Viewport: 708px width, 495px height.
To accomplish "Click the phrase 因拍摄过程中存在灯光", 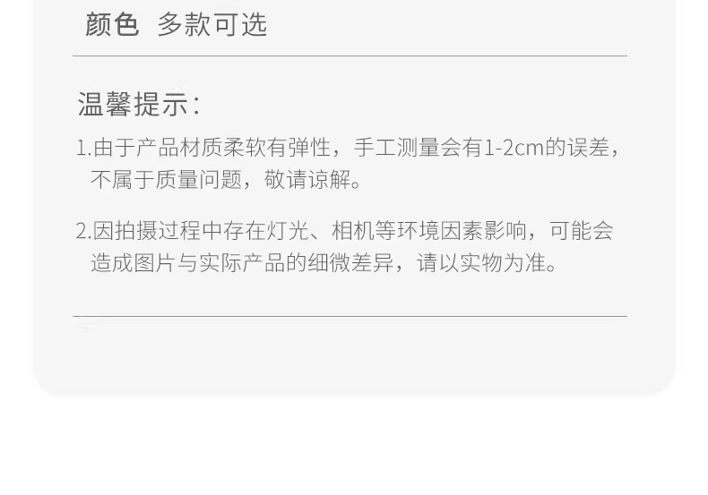I will point(201,230).
